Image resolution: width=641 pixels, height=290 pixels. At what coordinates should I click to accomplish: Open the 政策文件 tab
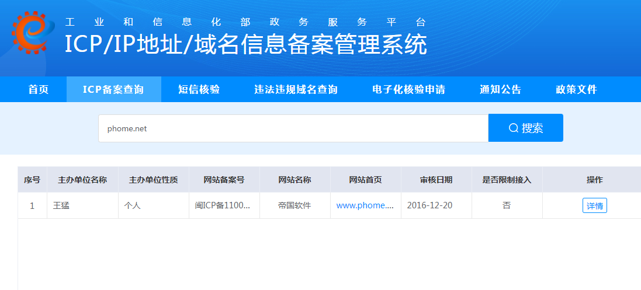576,89
